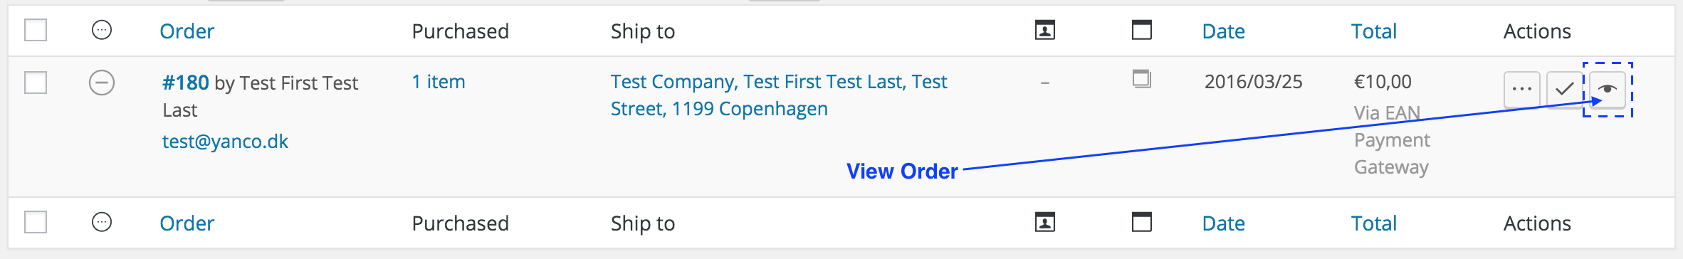Click the status icon in the footer row

point(102,222)
